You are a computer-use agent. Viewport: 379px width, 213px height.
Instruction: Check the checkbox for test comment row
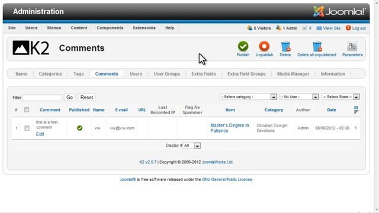27,128
